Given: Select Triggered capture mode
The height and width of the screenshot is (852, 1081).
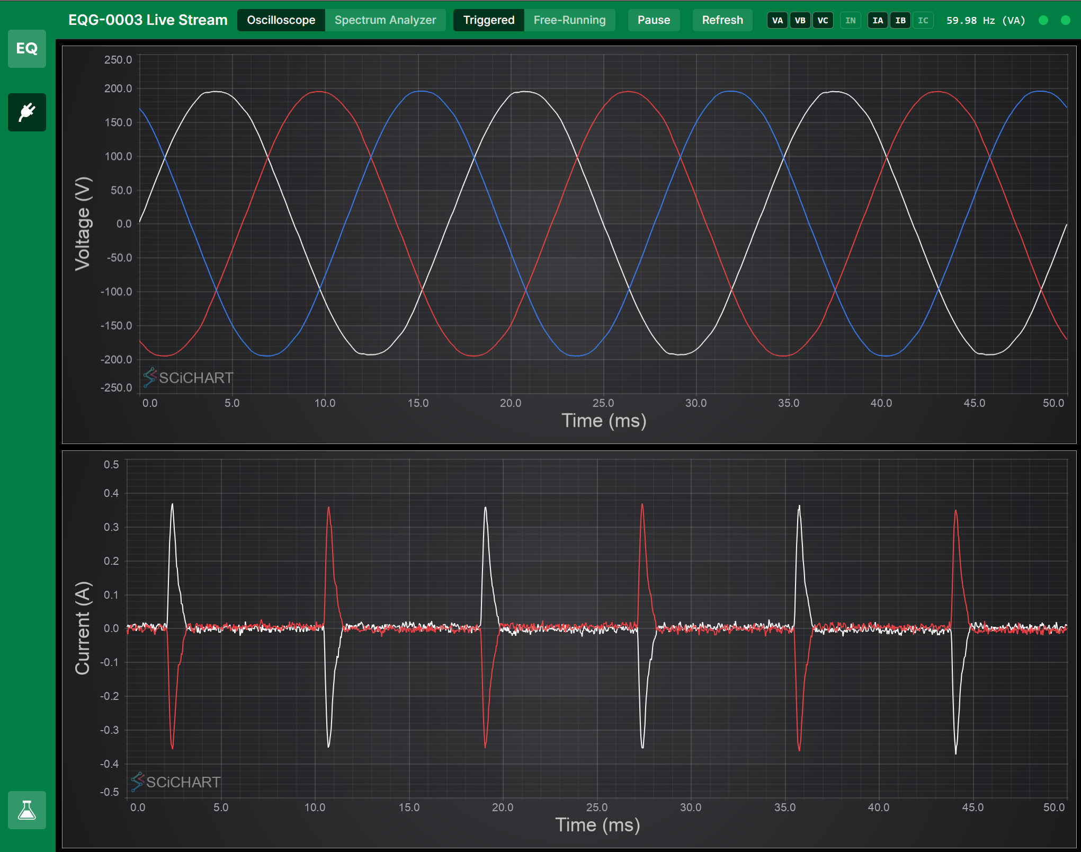Looking at the screenshot, I should coord(489,20).
